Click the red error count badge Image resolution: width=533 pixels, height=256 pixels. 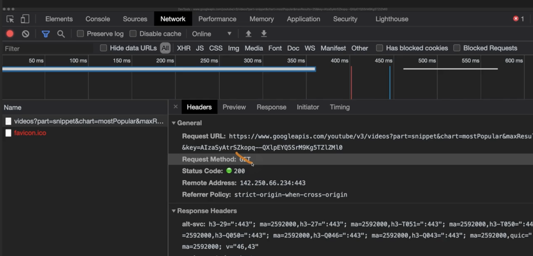point(516,19)
